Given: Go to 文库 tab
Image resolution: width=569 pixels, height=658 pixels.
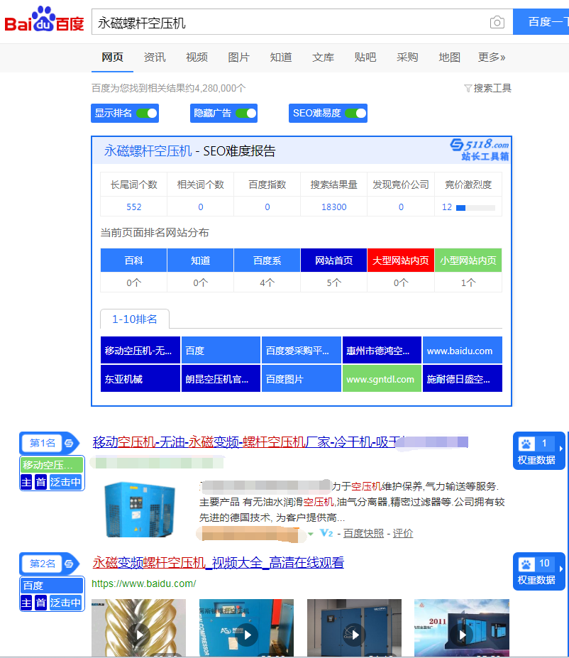Looking at the screenshot, I should [x=324, y=57].
